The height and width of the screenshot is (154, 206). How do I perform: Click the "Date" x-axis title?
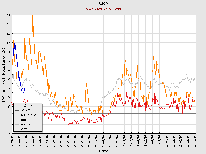[104, 151]
